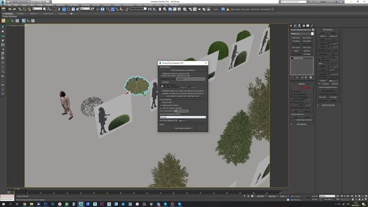Open viewport visualization method dropdown

coord(183,117)
